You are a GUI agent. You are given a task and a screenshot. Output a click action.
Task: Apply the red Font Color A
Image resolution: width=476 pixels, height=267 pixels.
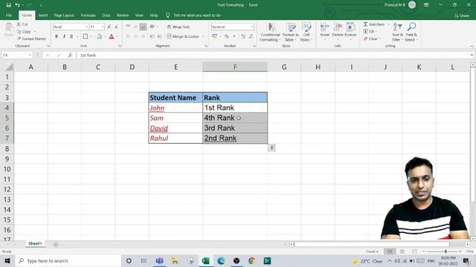(112, 36)
